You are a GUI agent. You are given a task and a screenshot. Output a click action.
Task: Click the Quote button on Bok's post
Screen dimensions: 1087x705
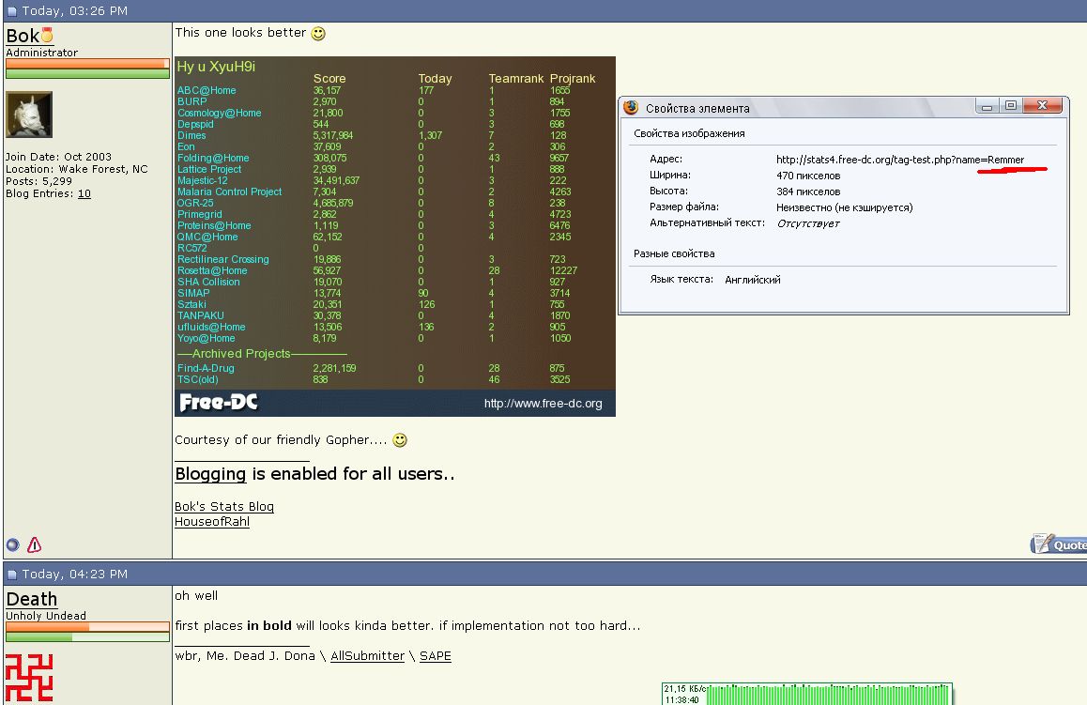[x=1059, y=544]
